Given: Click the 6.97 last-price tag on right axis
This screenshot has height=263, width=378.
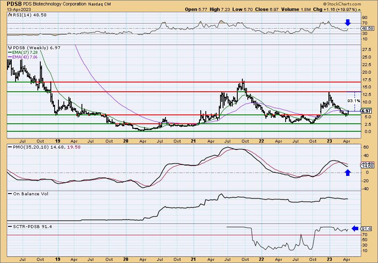Looking at the screenshot, I should pos(366,111).
